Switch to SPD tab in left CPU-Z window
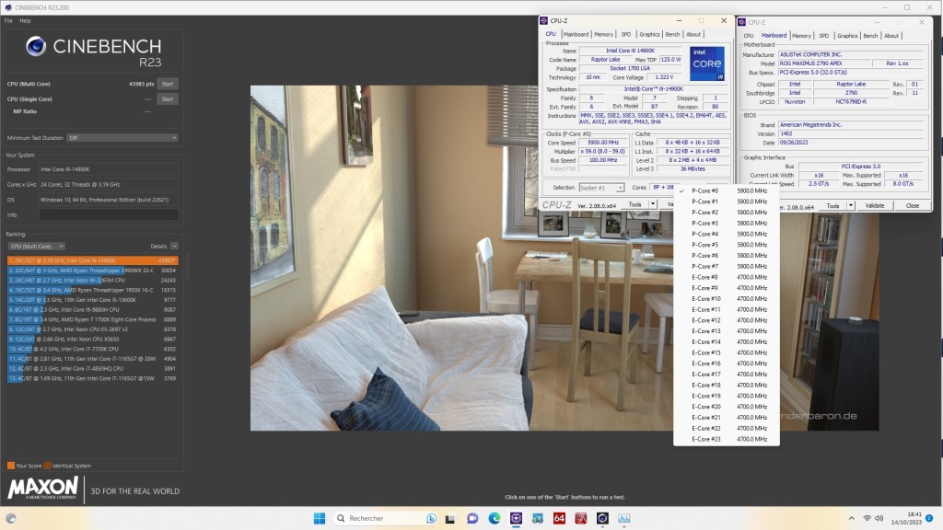This screenshot has width=943, height=530. click(x=626, y=34)
